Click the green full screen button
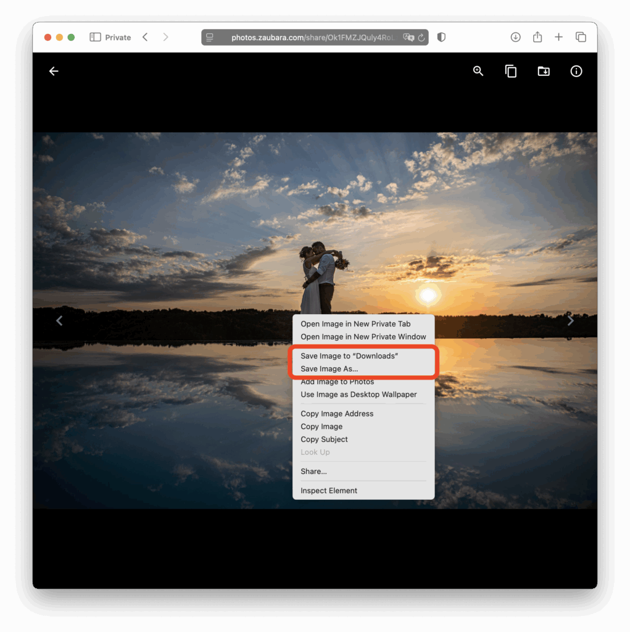Viewport: 630px width, 632px height. point(71,37)
